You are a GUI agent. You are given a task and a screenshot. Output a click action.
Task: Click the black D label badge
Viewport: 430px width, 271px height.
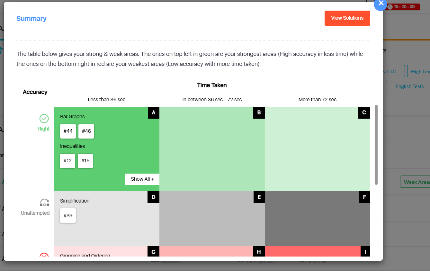[153, 197]
